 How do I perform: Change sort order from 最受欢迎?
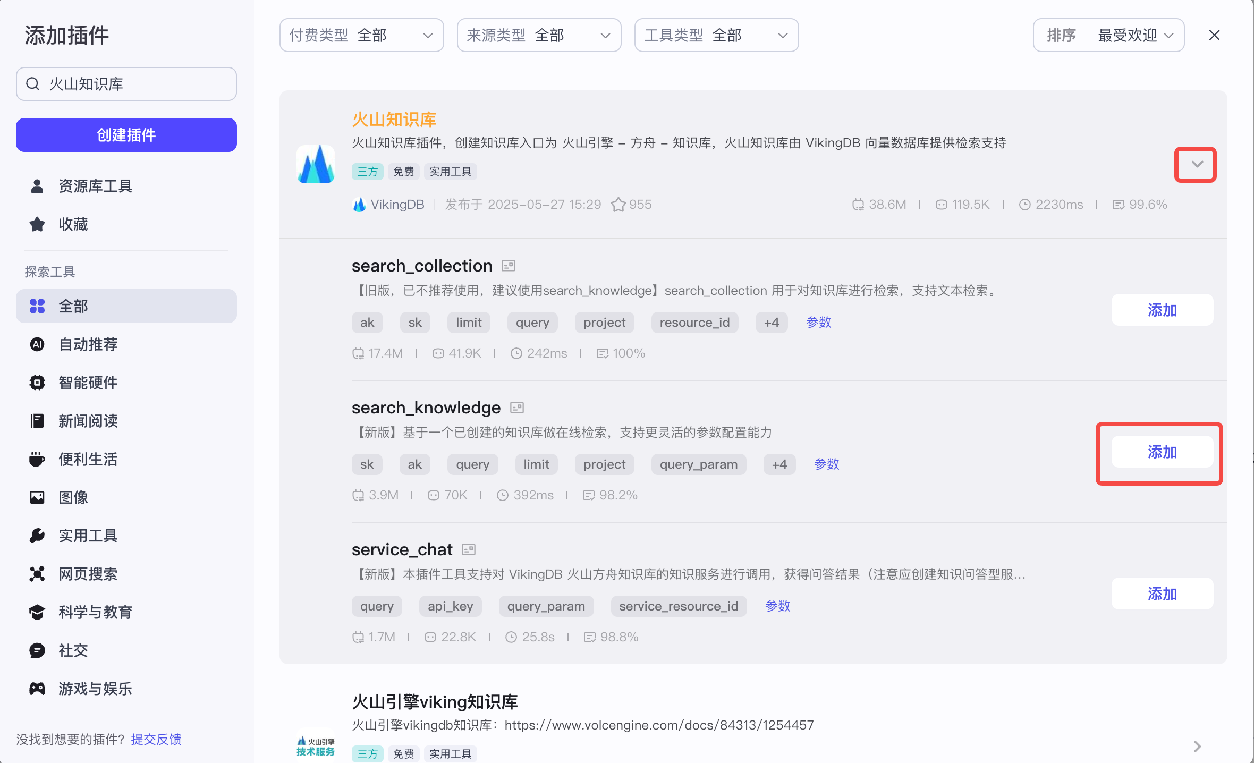pos(1109,35)
